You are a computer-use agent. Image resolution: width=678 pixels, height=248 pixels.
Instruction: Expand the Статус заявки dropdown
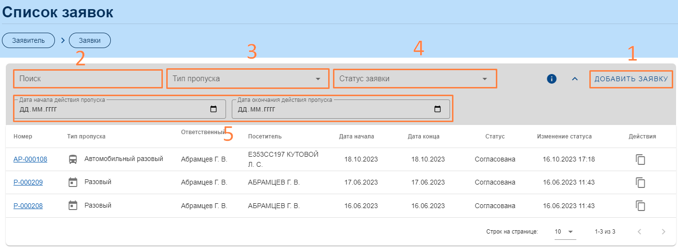coord(414,79)
